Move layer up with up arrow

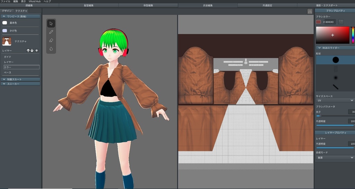[x=28, y=51]
